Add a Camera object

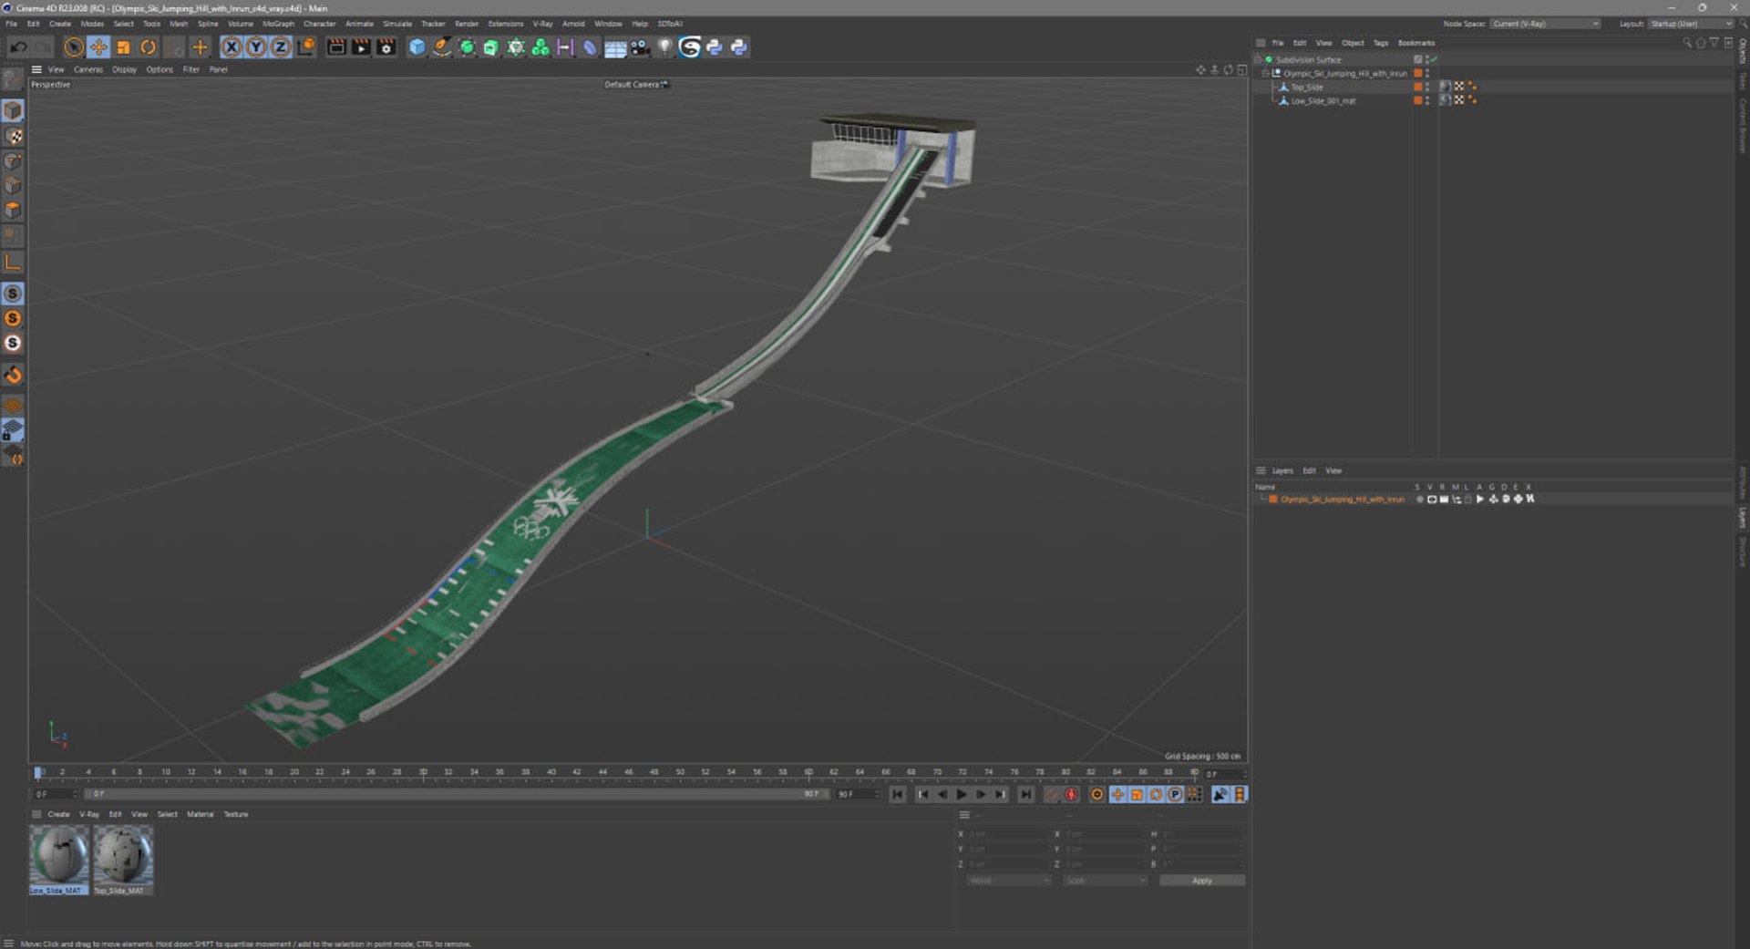640,47
